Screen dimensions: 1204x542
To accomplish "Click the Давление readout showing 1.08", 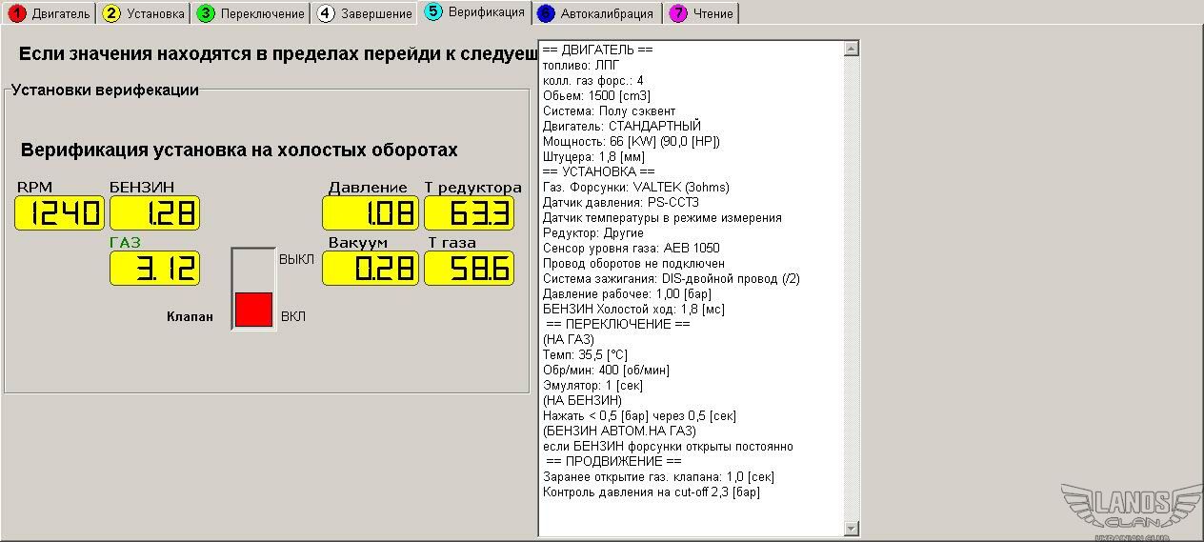I will (371, 213).
